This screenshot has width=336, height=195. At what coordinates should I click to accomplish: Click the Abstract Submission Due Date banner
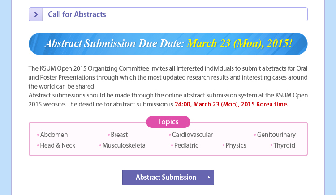click(168, 44)
